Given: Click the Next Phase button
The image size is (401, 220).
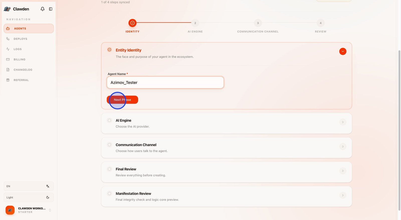Looking at the screenshot, I should (x=122, y=100).
